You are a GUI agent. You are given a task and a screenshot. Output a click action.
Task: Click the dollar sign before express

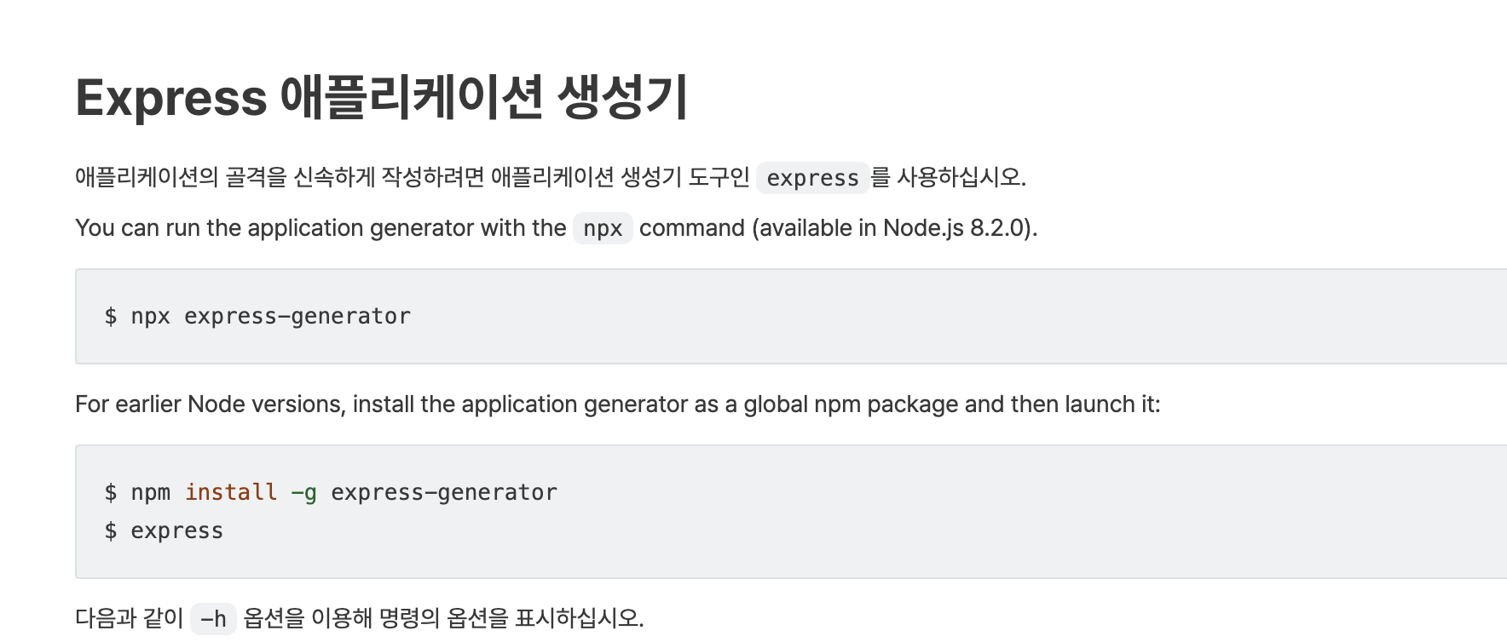(x=111, y=530)
